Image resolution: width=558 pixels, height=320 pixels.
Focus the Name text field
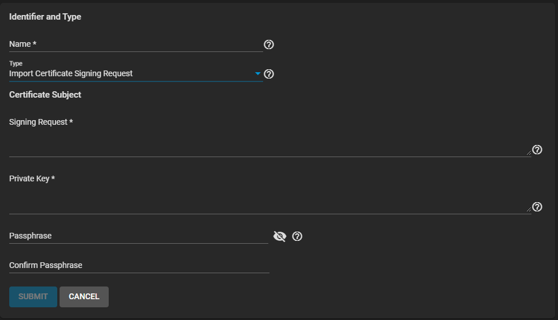point(136,44)
